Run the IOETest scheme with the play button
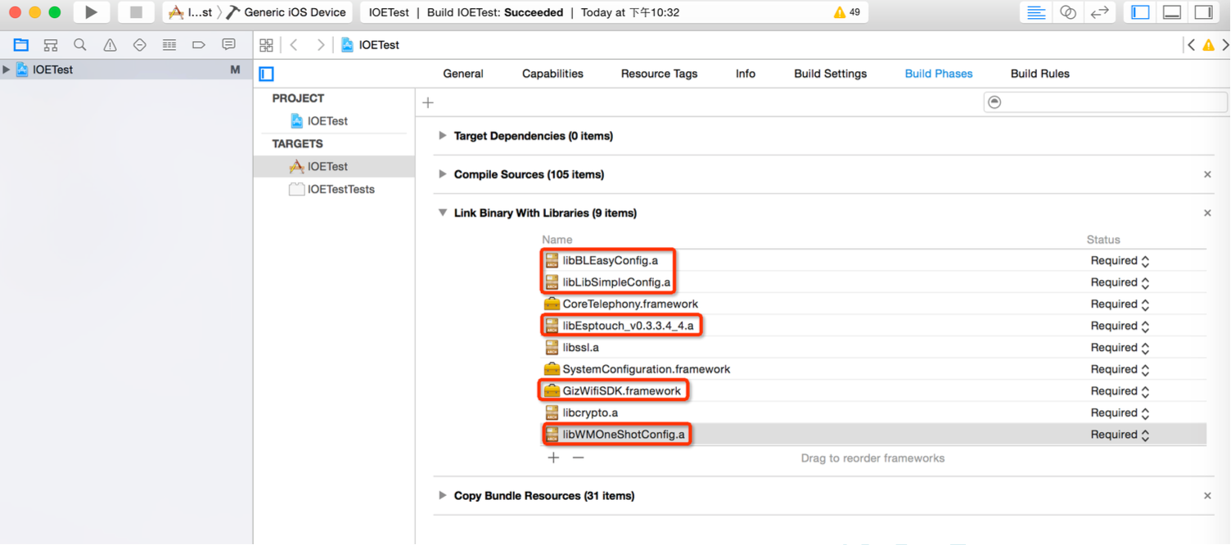The image size is (1231, 545). [91, 12]
